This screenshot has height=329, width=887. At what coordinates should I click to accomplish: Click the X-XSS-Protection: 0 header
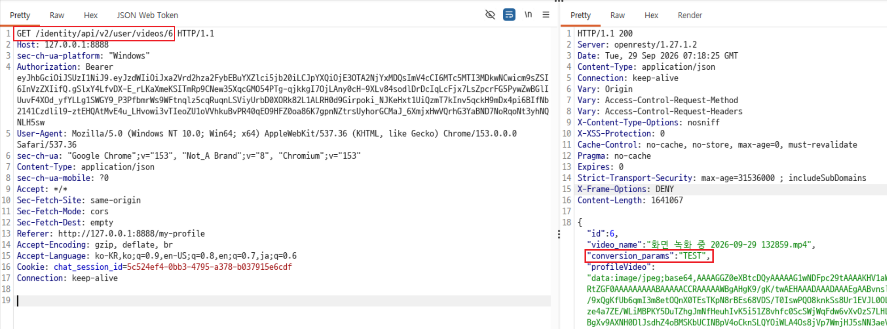(621, 133)
